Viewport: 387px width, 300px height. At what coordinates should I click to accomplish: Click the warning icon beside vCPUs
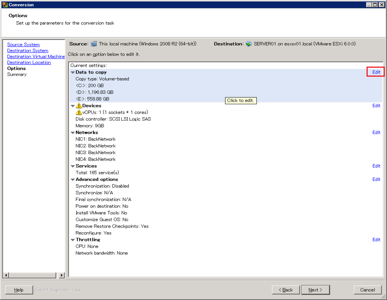click(79, 112)
